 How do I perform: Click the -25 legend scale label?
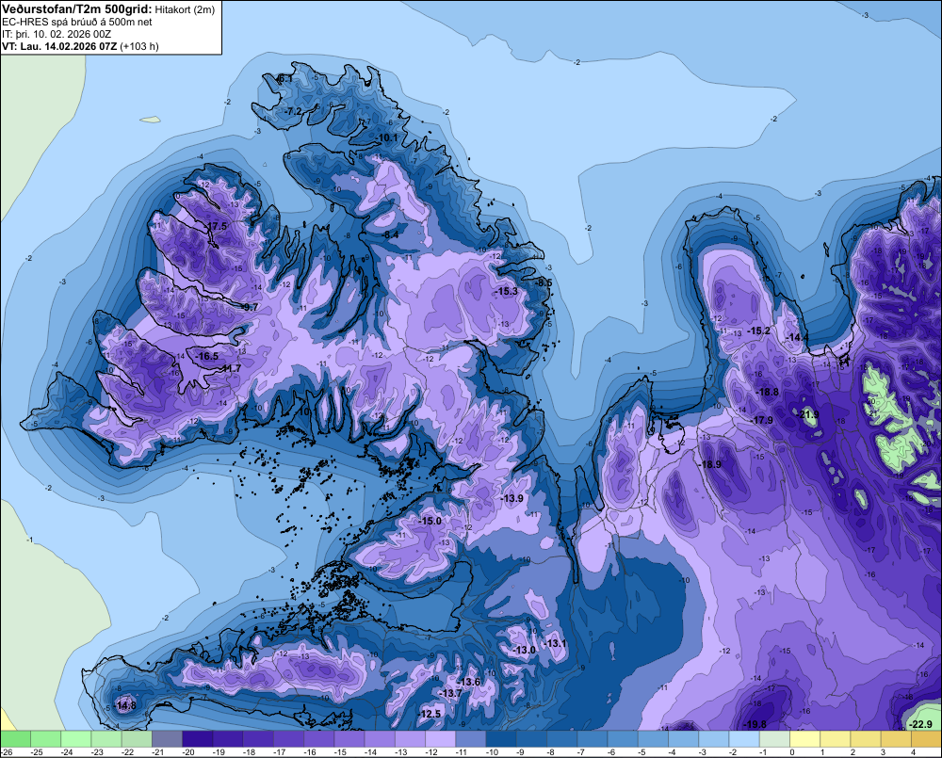point(37,752)
